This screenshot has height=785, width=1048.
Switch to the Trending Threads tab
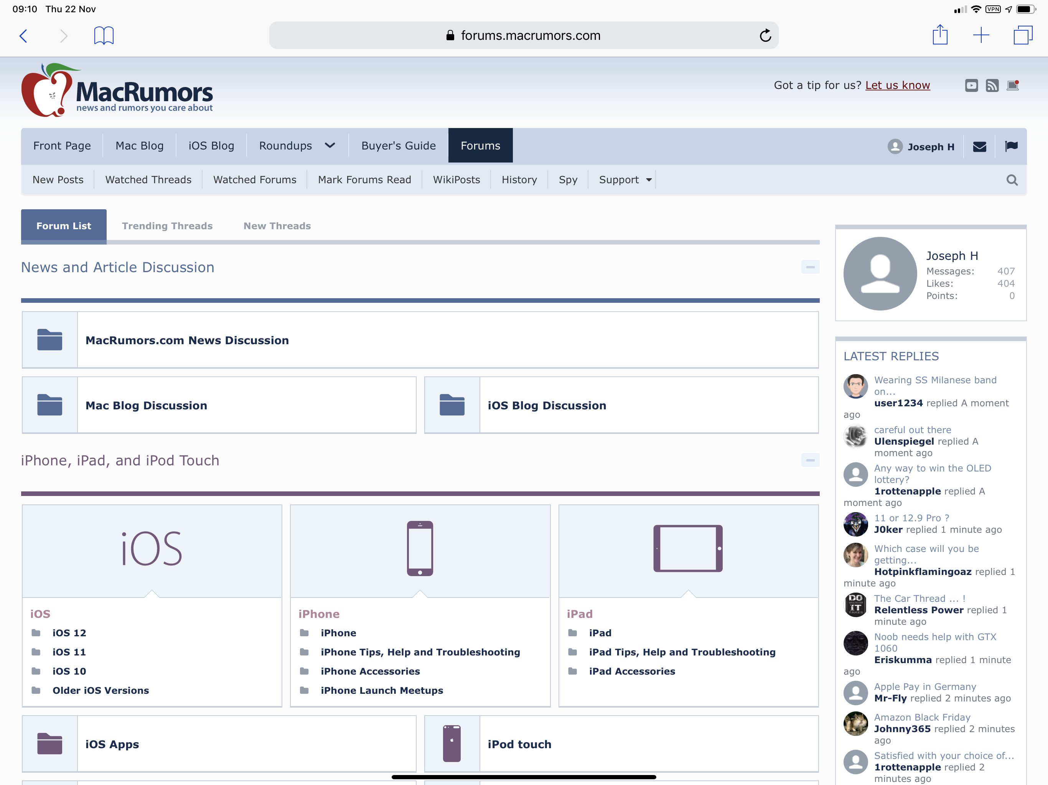point(167,226)
